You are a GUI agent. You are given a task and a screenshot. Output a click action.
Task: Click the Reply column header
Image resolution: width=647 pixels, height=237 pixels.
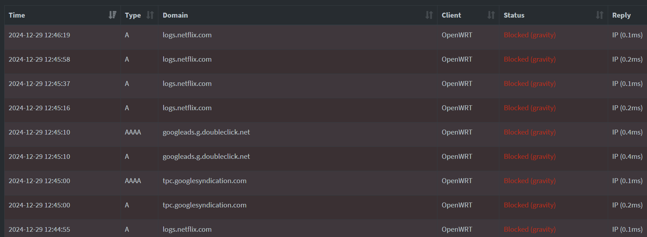pyautogui.click(x=622, y=15)
